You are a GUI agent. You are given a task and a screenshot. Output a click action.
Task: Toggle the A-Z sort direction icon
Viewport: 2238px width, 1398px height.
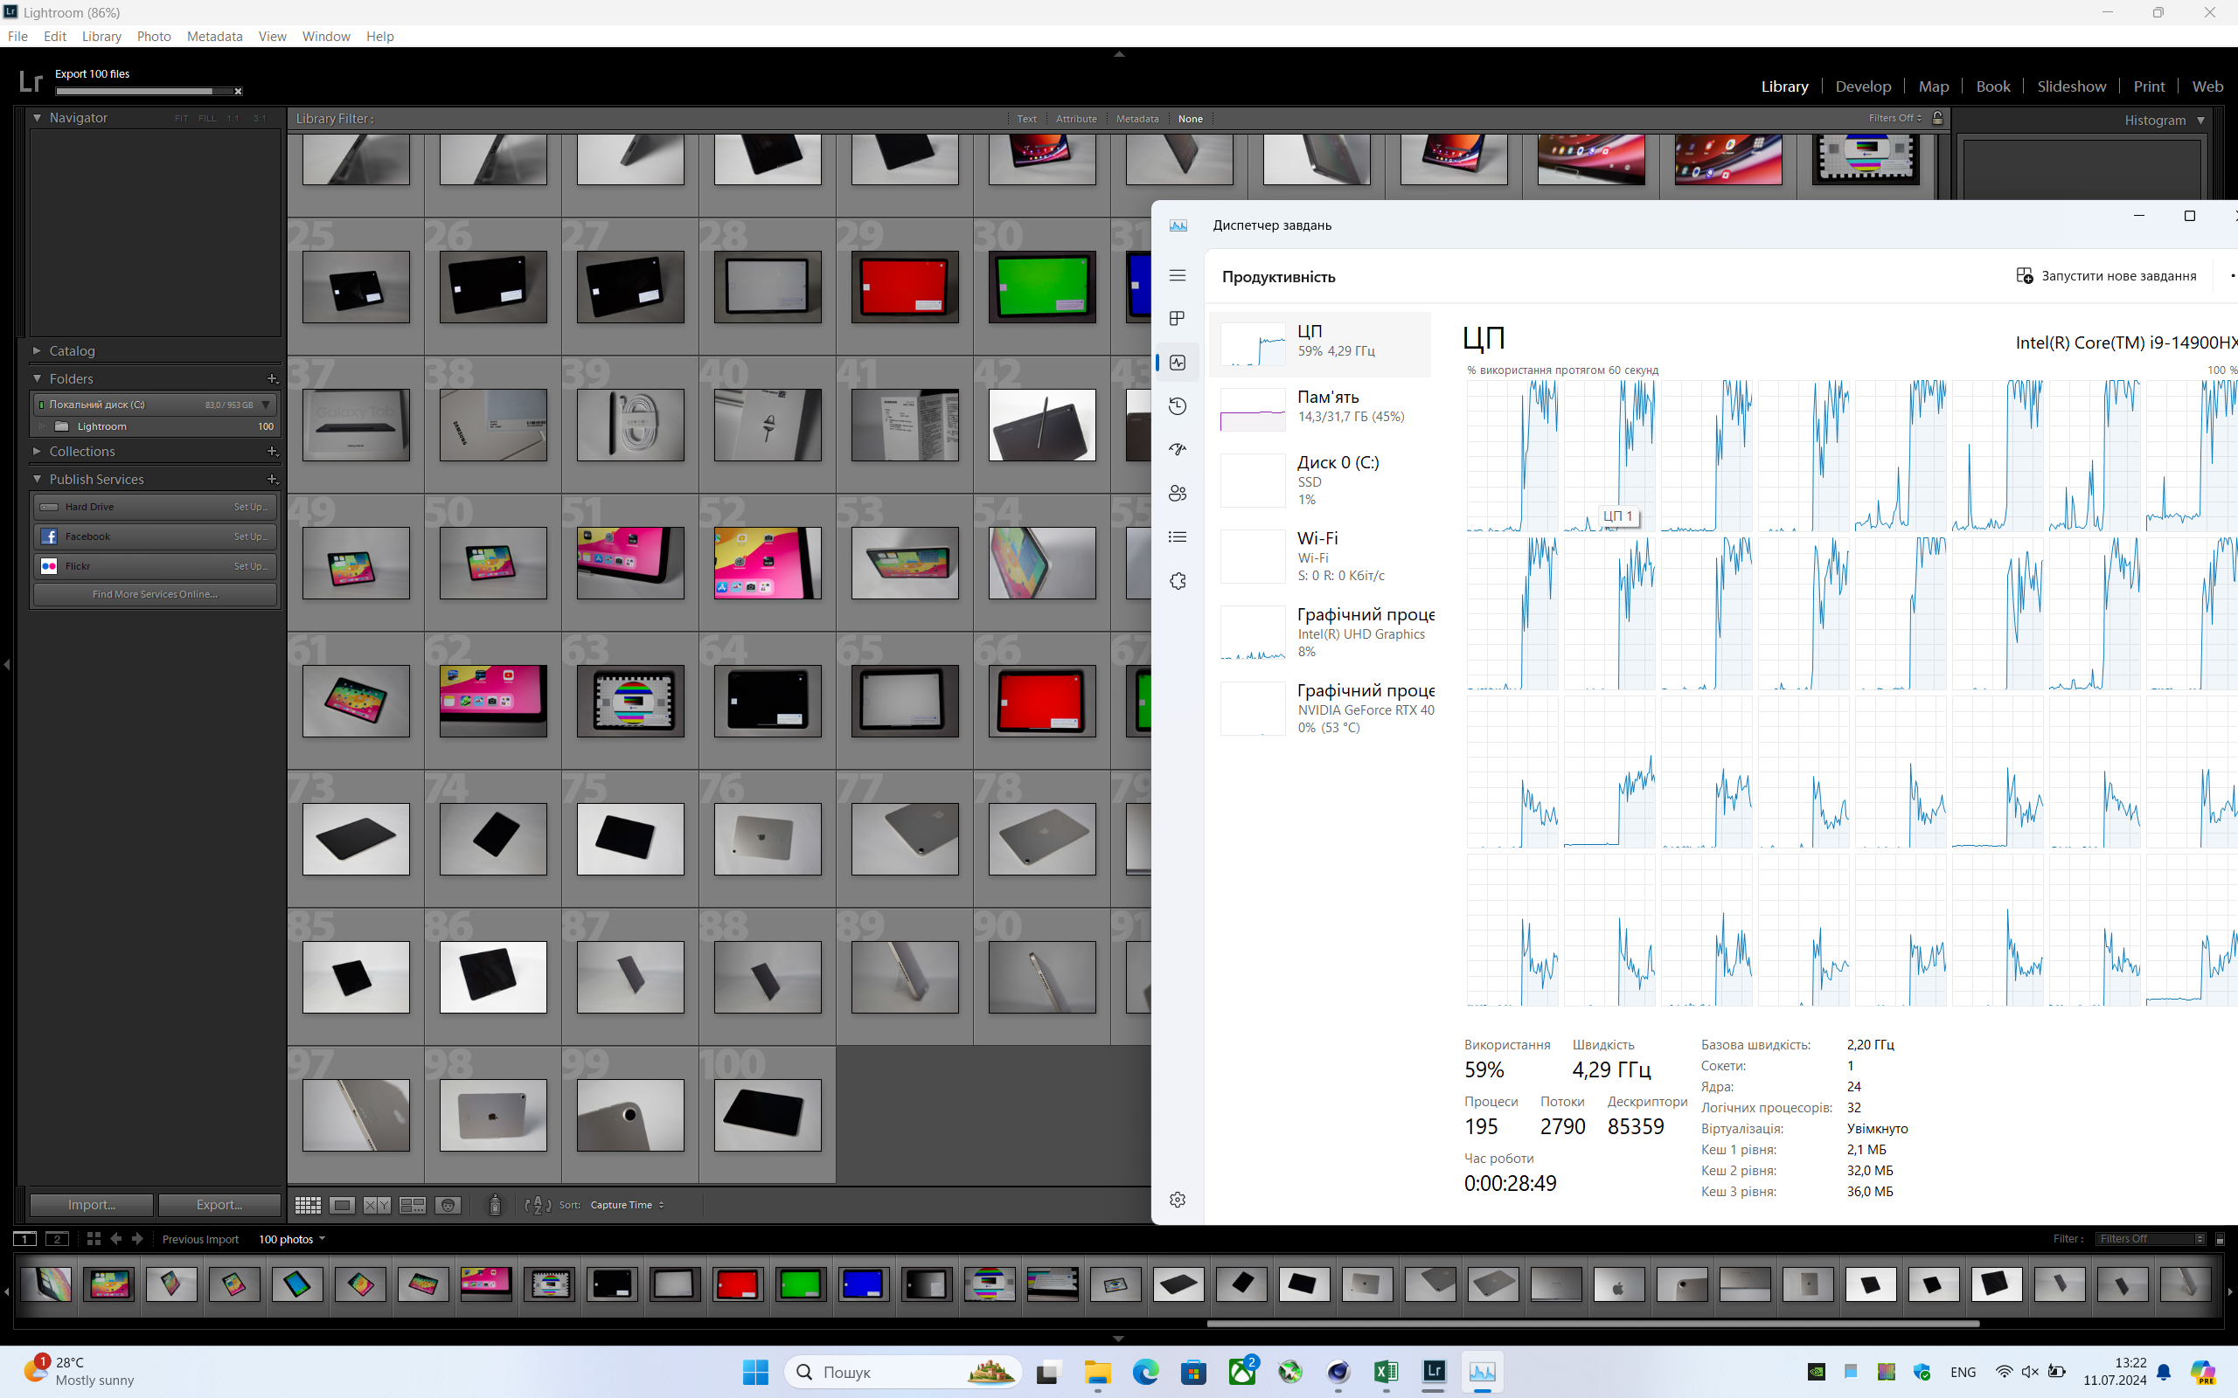point(538,1205)
